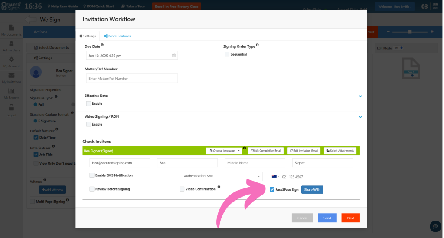Click the Signature Type info icon
Viewport: 444px width, 238px height.
pos(56,96)
